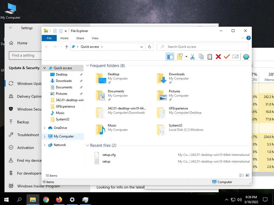Select GFExperience in the navigation pane

click(65, 106)
